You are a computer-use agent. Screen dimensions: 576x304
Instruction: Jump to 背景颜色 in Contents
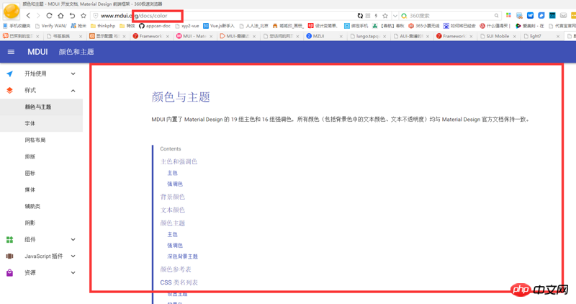172,197
